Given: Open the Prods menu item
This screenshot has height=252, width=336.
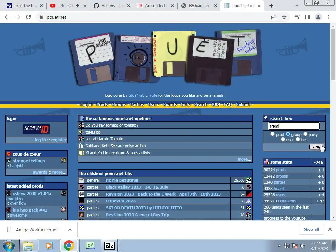Looking at the screenshot, I should [x=102, y=105].
